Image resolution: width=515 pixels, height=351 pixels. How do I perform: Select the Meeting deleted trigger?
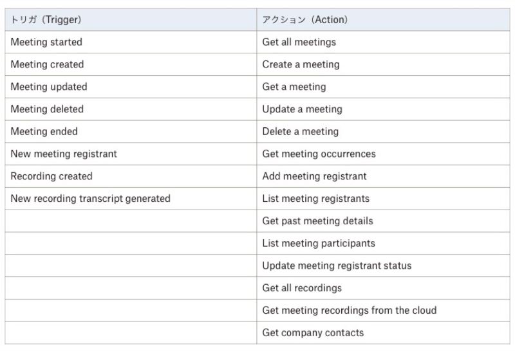tap(131, 109)
